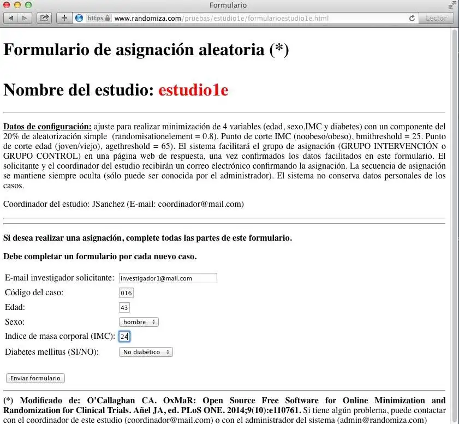Click the Lector reader button

436,18
